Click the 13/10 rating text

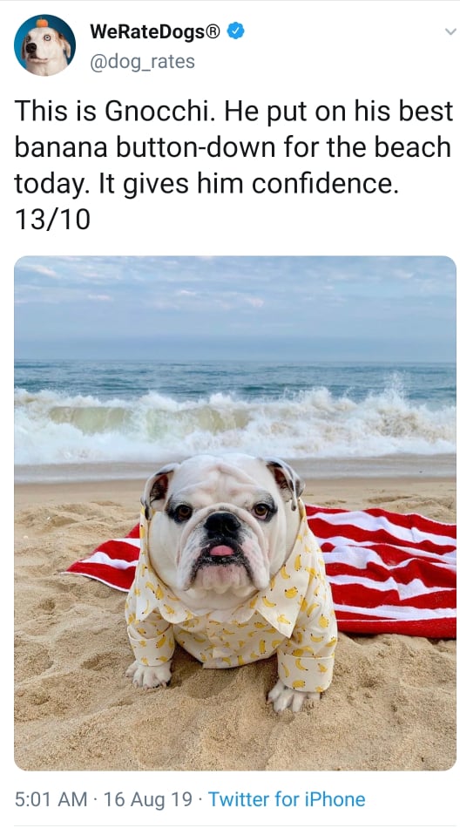pos(52,219)
